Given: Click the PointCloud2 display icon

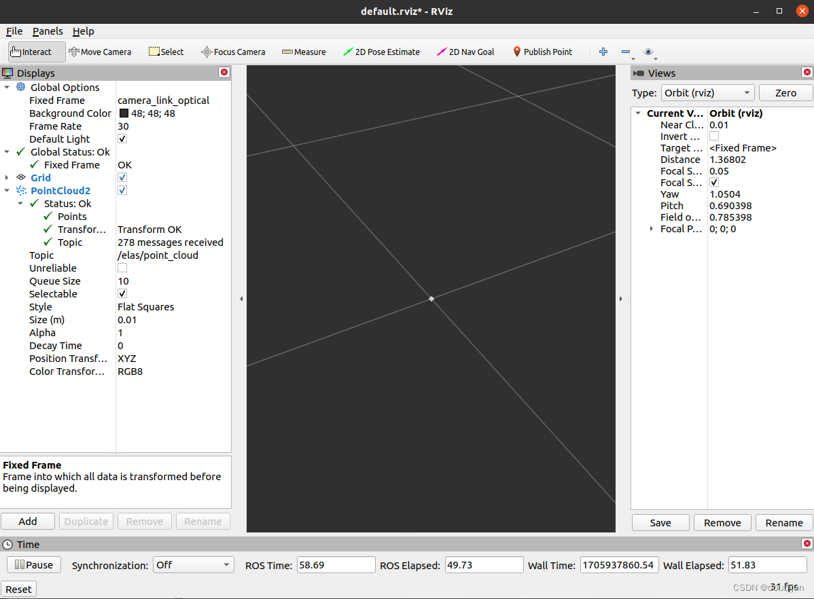Looking at the screenshot, I should coord(21,190).
